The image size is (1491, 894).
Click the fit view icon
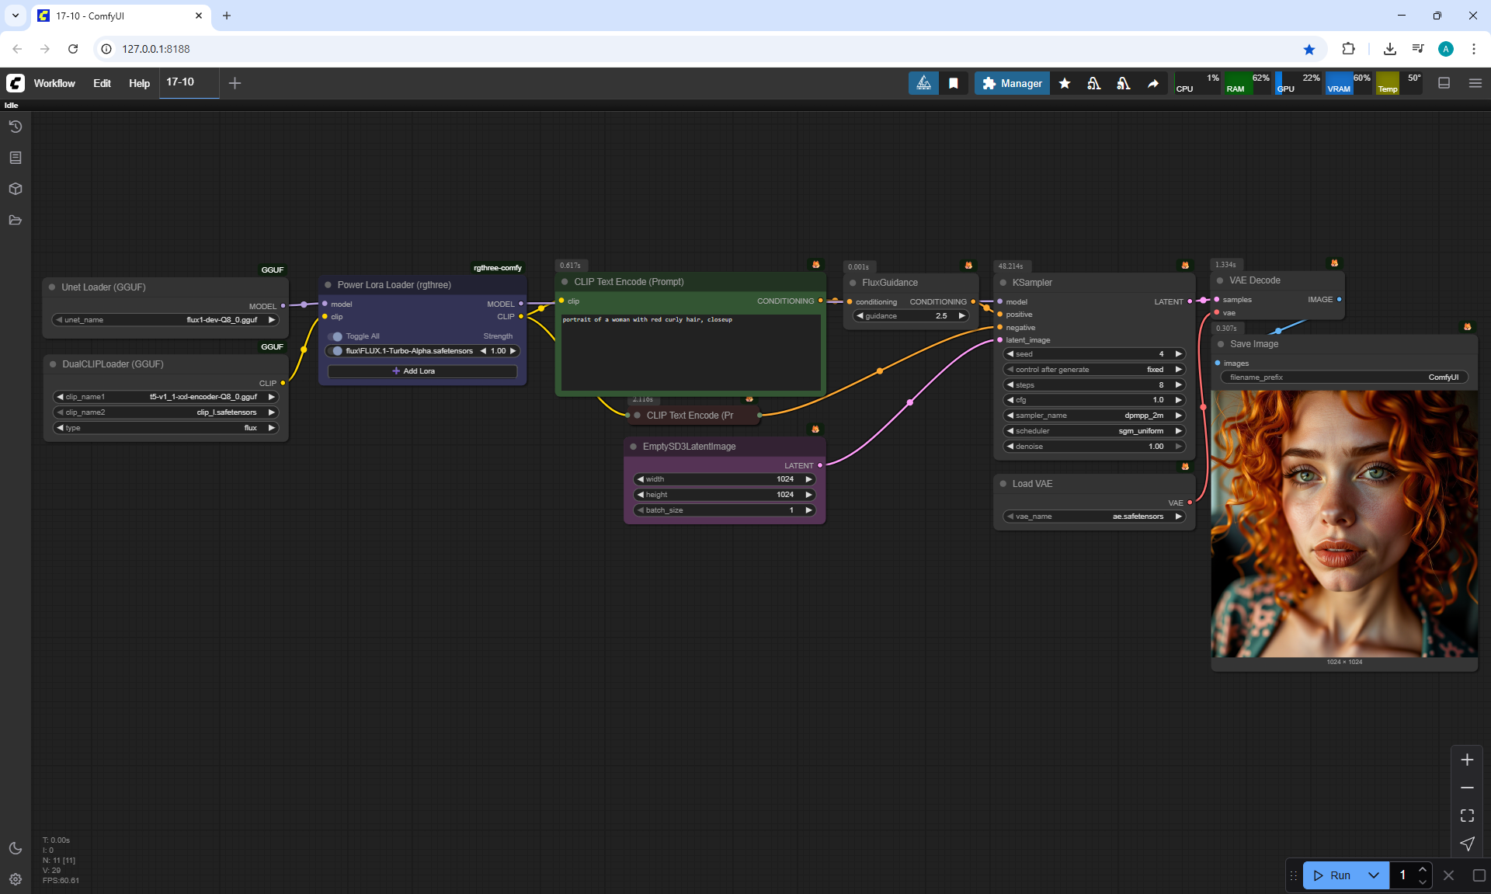point(1467,816)
